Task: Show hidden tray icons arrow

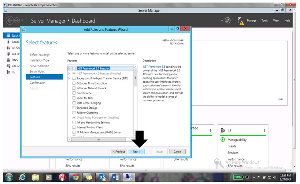Action: click(254, 177)
